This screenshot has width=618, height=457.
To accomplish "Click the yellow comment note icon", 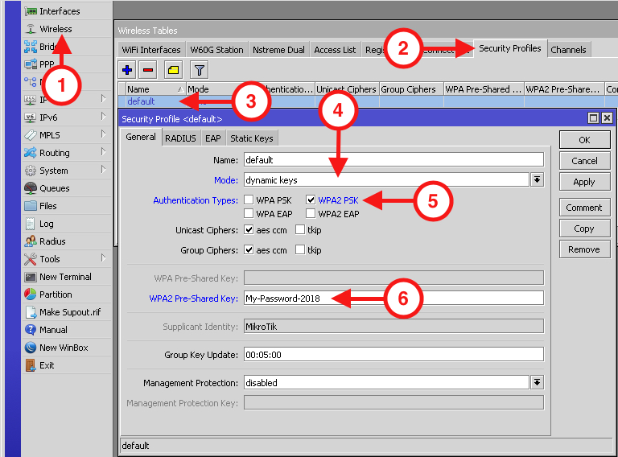I will (x=174, y=70).
